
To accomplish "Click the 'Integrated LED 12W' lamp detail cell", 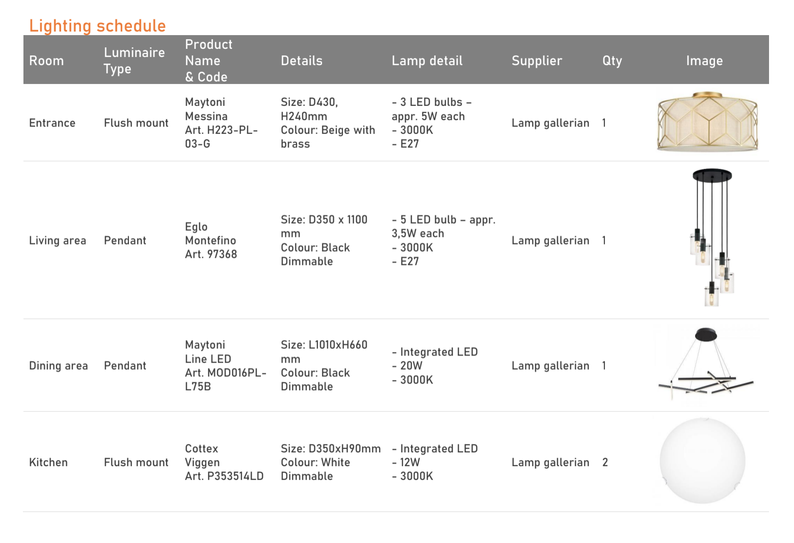I will pyautogui.click(x=435, y=462).
